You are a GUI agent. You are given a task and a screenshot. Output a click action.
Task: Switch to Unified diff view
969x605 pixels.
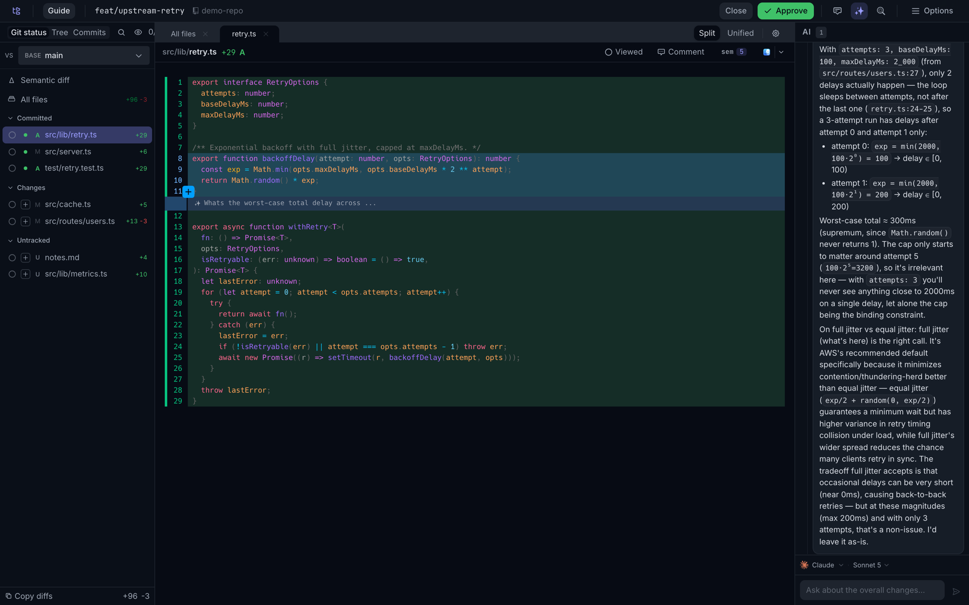[x=740, y=33]
